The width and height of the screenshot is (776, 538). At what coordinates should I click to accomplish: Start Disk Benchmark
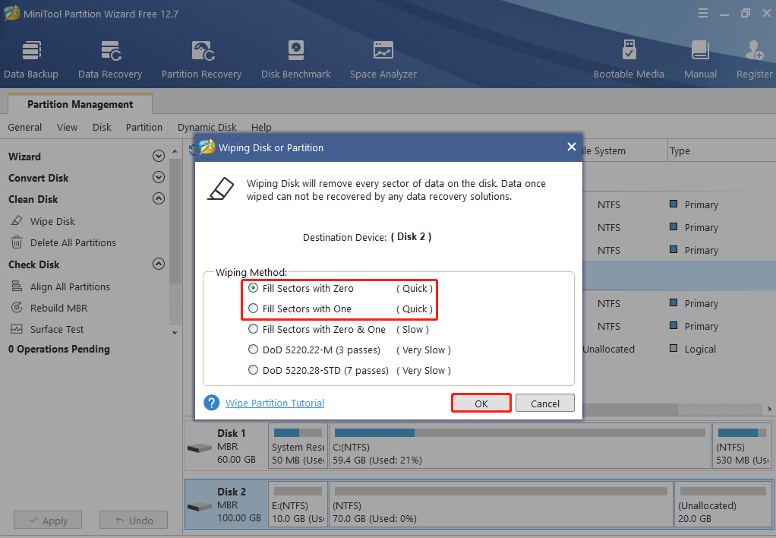pos(296,59)
